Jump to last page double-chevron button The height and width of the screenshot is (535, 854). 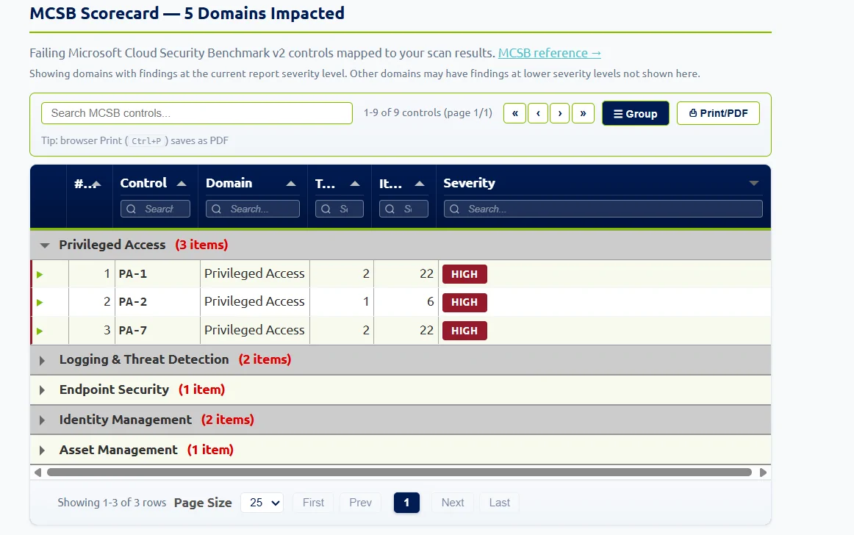(584, 113)
